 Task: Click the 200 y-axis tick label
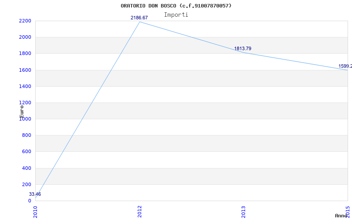(26, 184)
